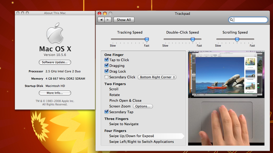273x153 pixels.
Task: Click the Show All button
Action: 124,20
